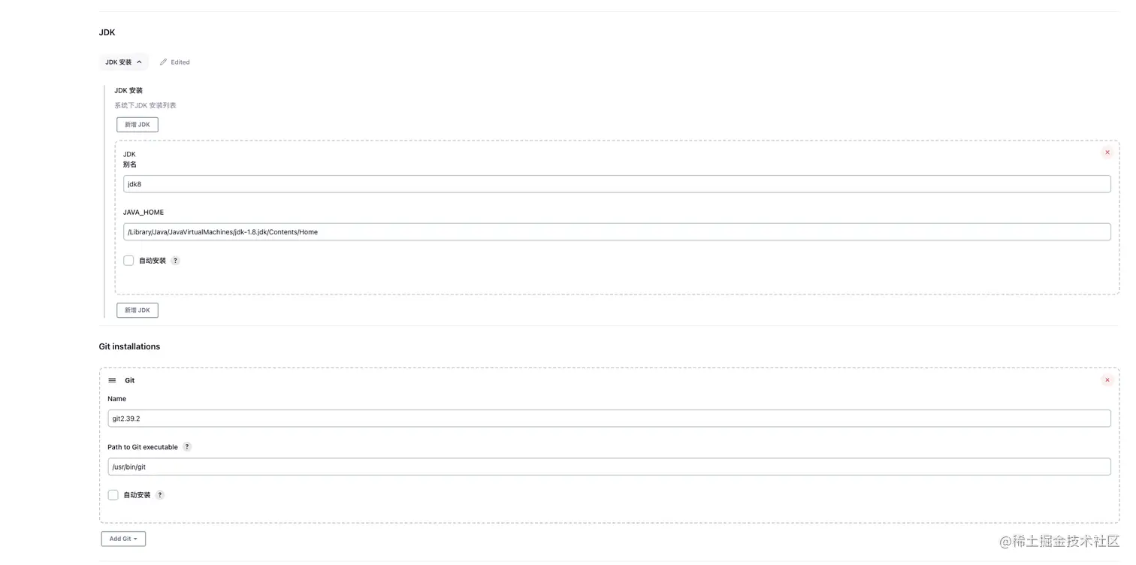Focus the JDK 别名 field containing jdk8

616,184
